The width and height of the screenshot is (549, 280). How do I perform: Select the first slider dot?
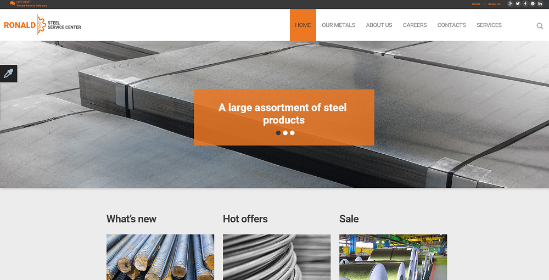(278, 133)
